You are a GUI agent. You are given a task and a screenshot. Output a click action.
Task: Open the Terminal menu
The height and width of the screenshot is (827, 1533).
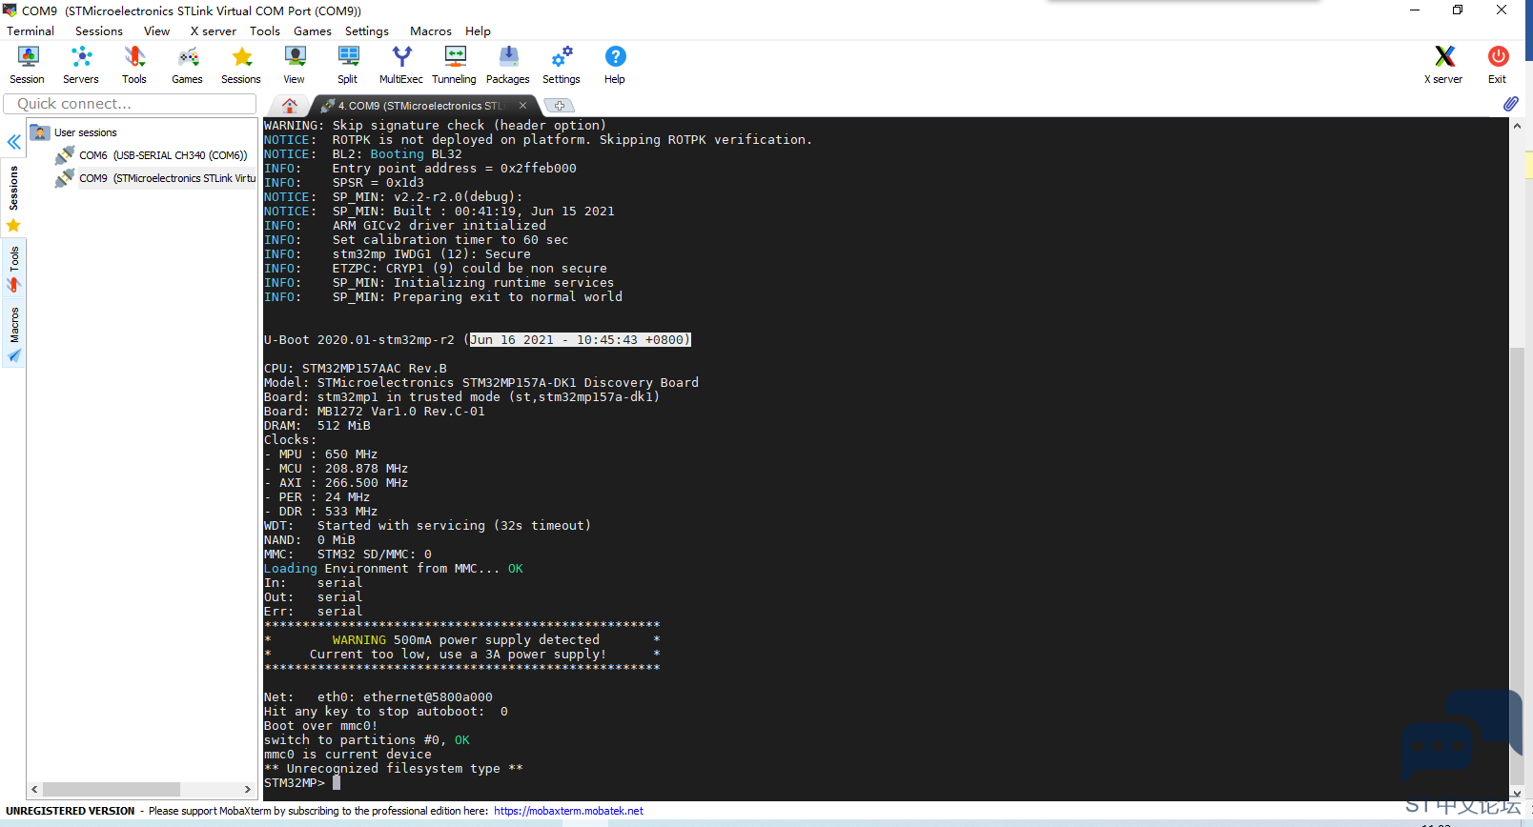pos(31,31)
